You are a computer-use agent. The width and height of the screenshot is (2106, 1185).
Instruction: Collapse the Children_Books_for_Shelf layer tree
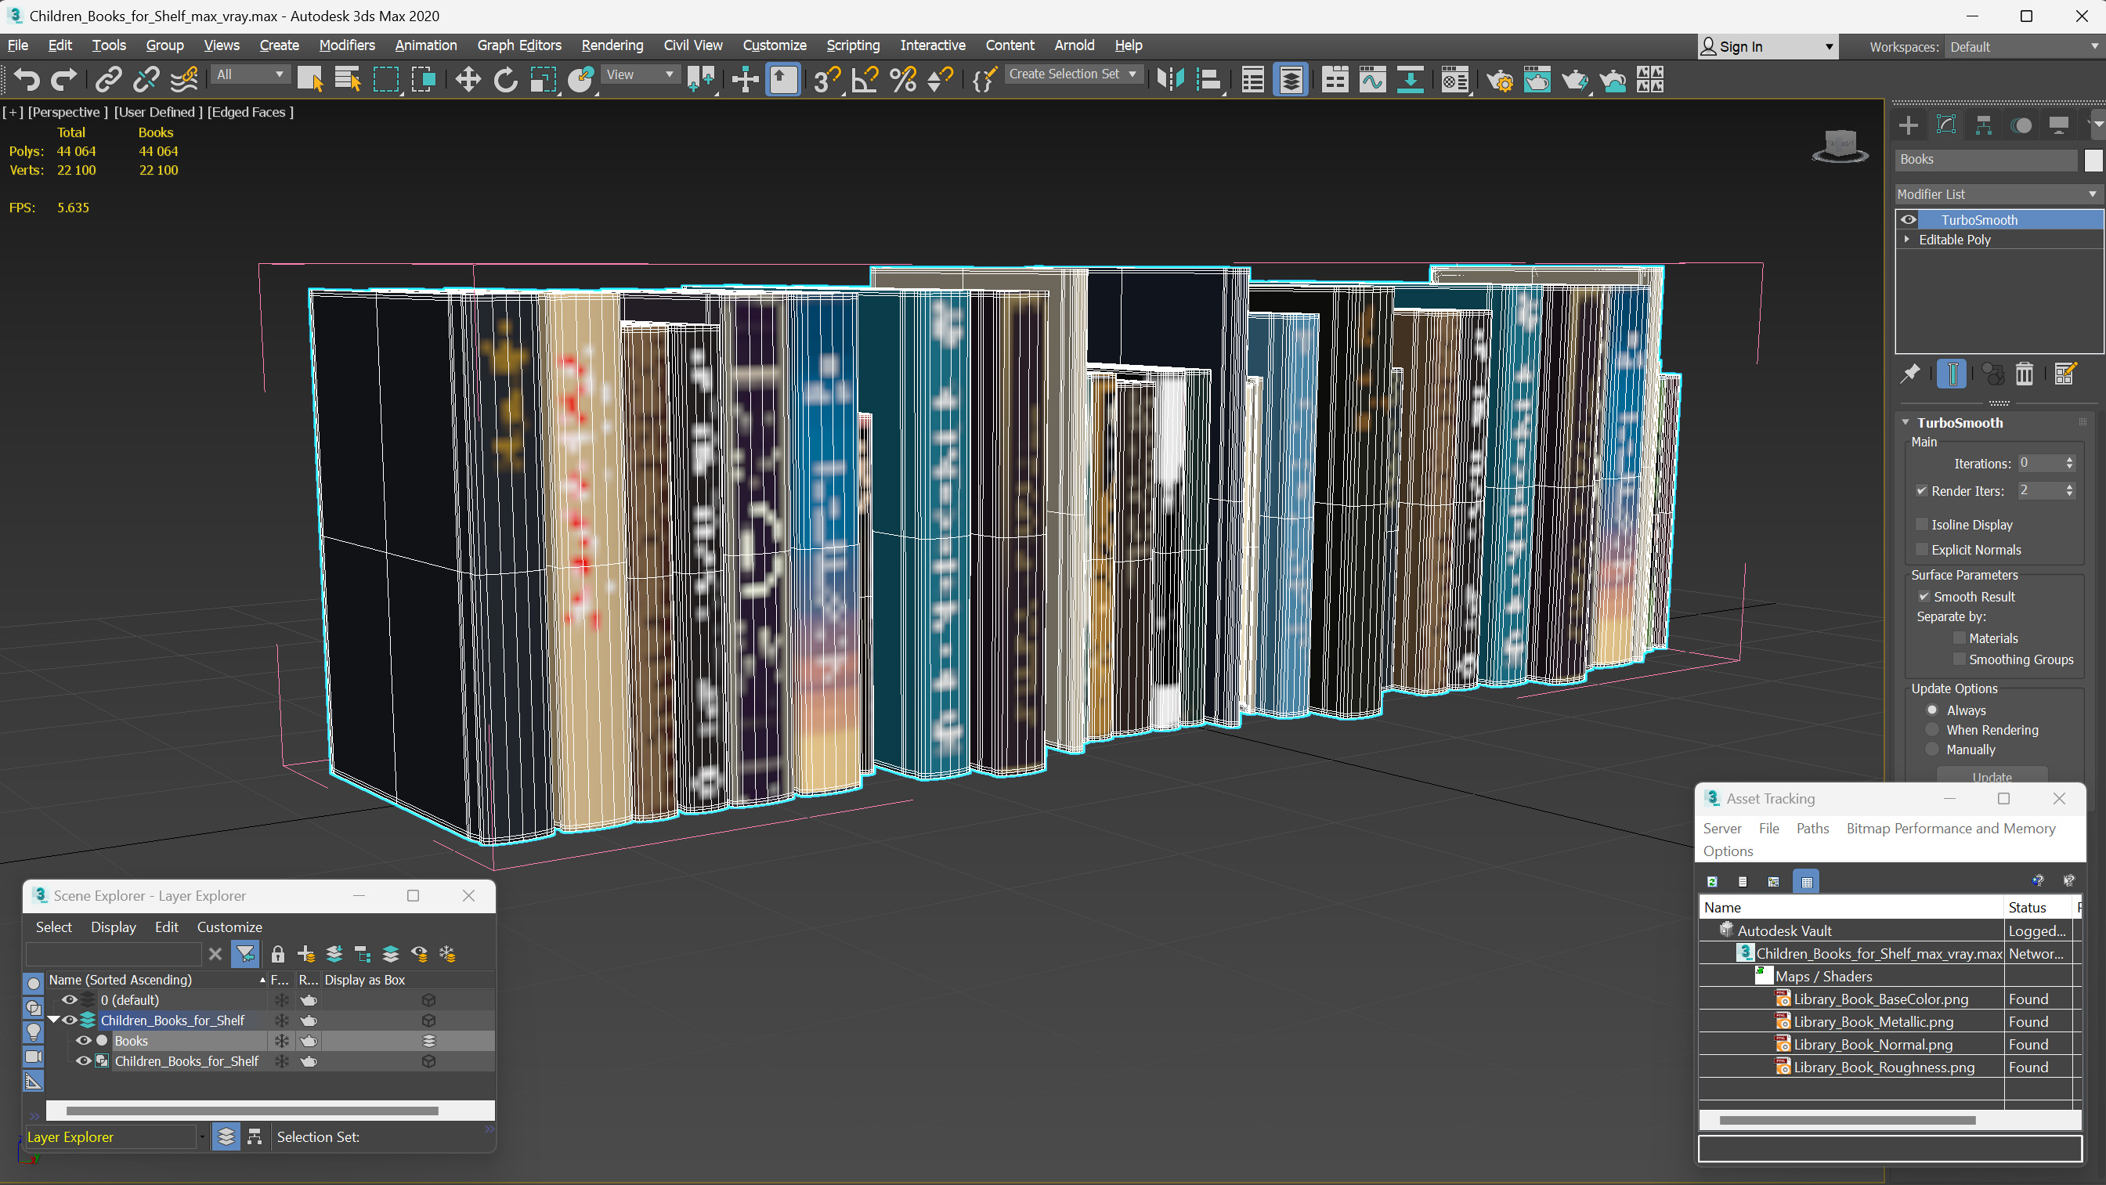click(54, 1020)
